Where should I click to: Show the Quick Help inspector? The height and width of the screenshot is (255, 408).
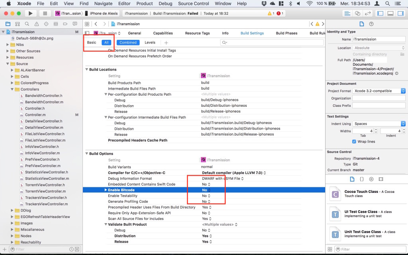(x=371, y=24)
